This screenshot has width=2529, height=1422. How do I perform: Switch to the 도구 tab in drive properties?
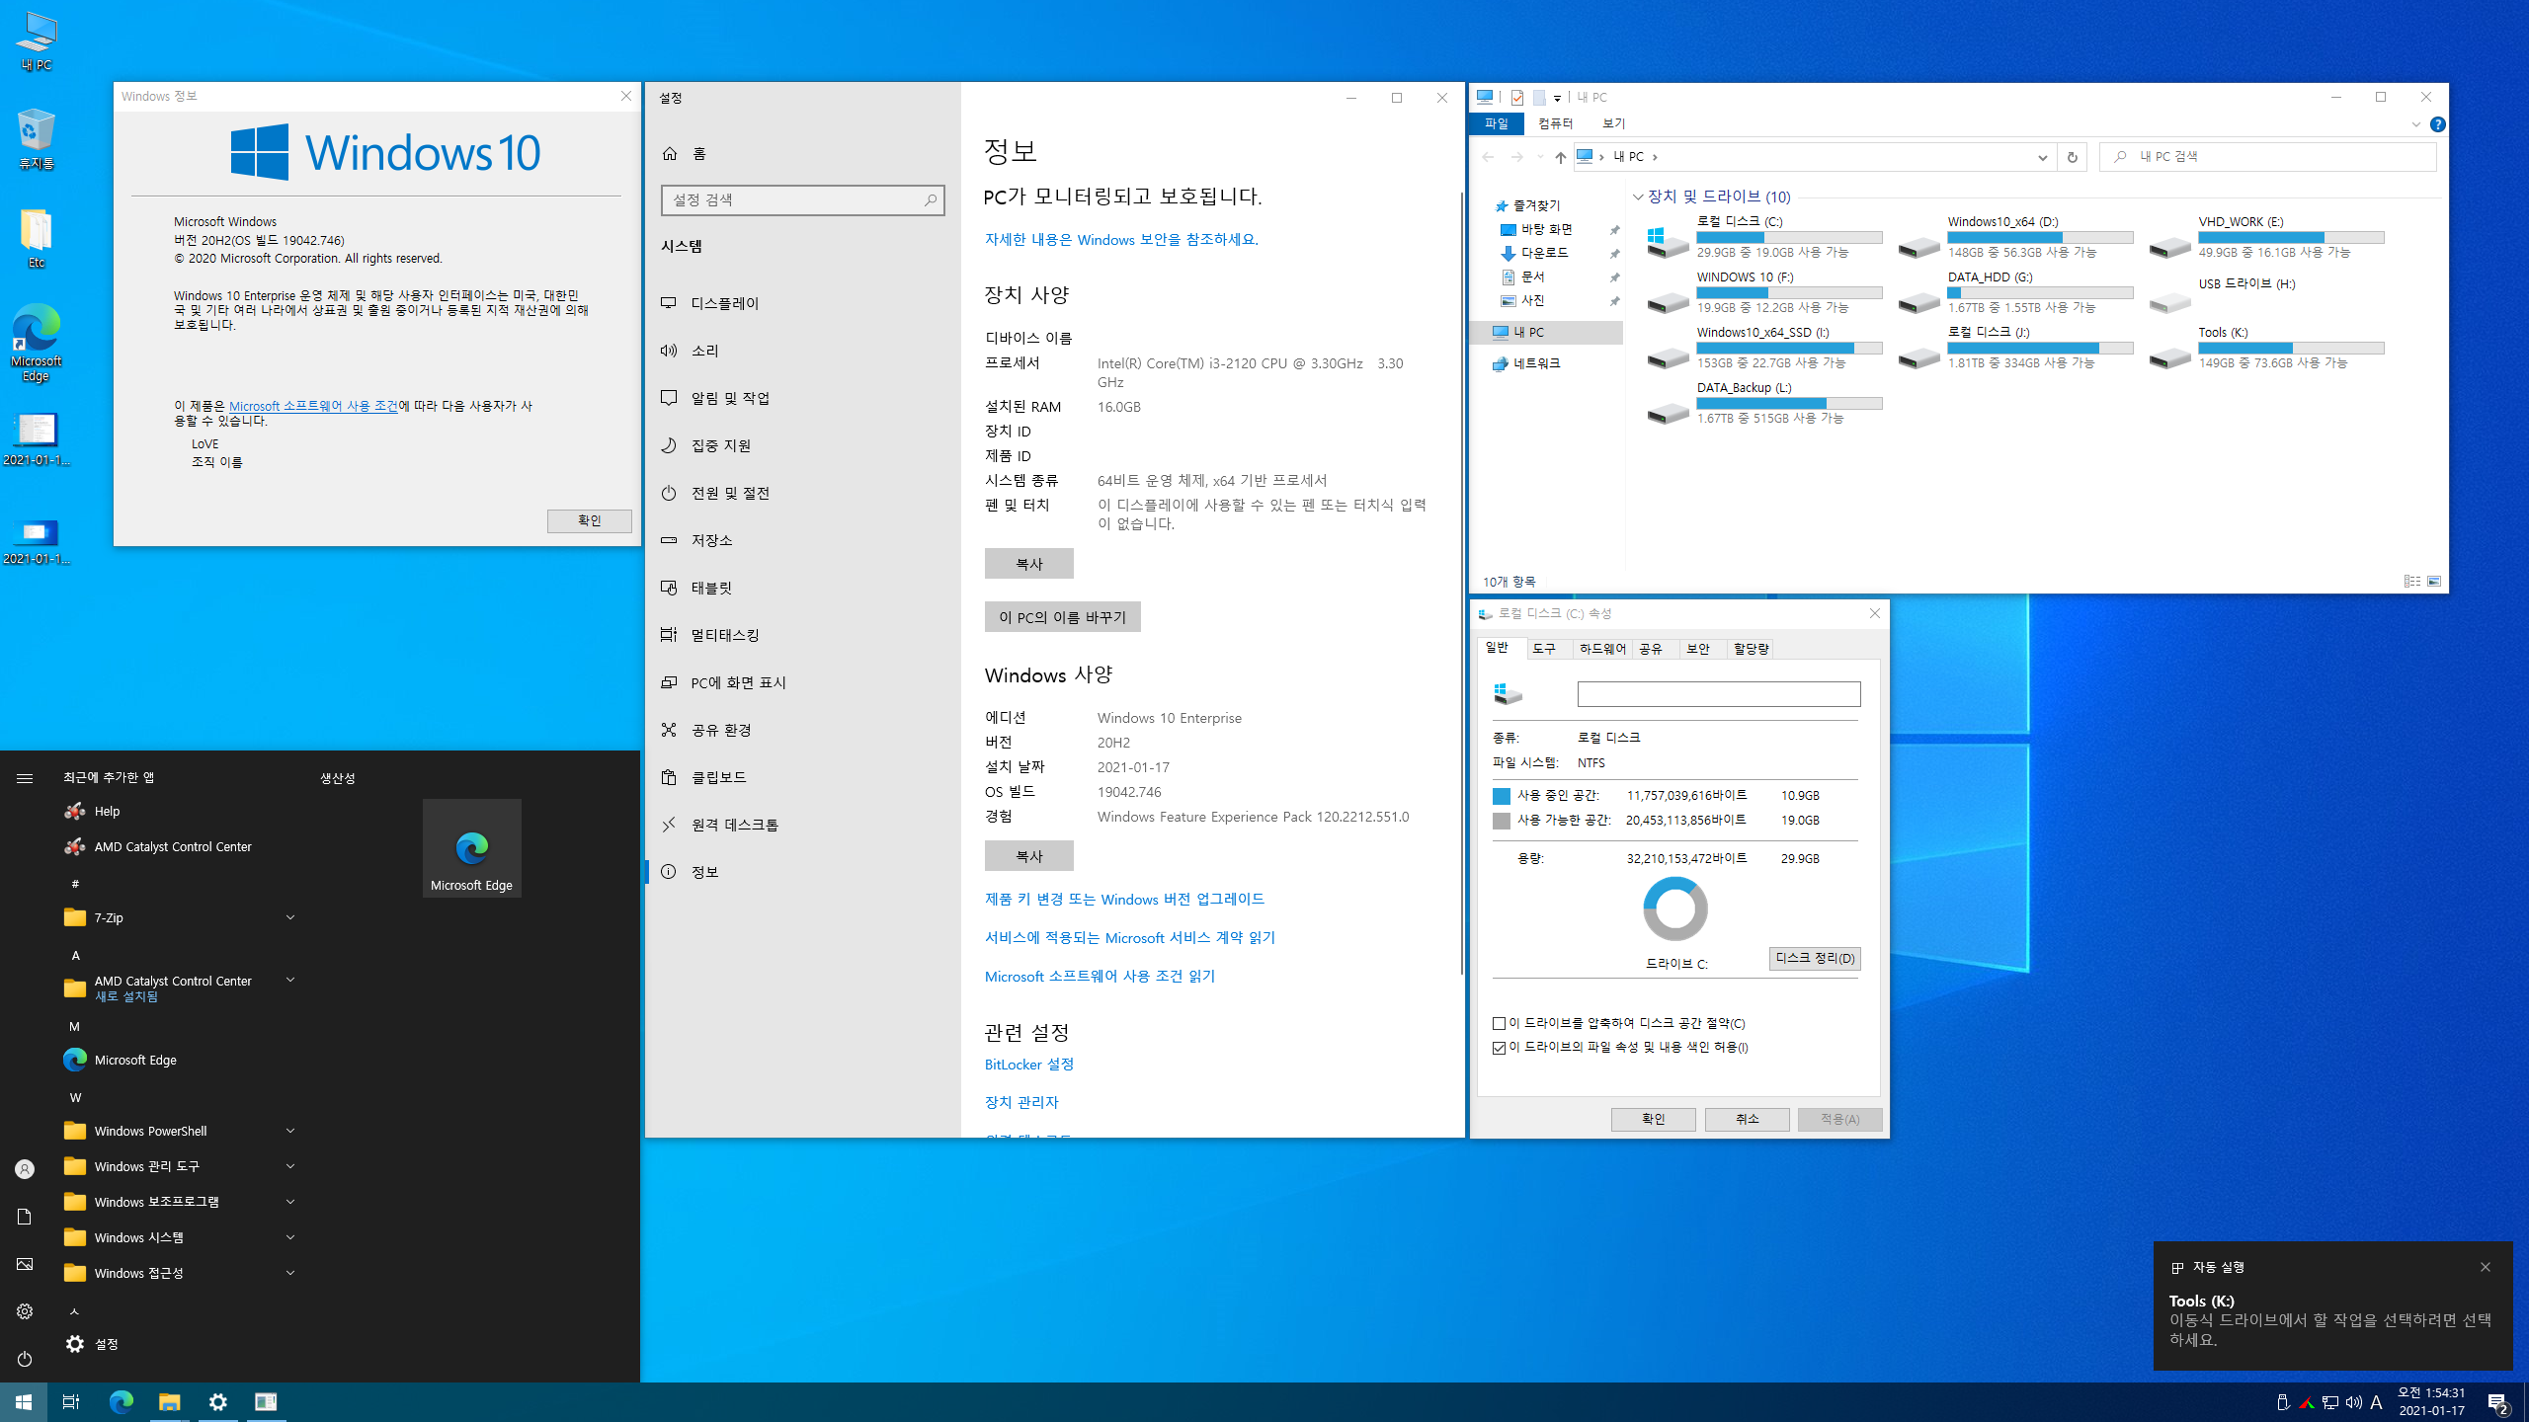(1544, 649)
